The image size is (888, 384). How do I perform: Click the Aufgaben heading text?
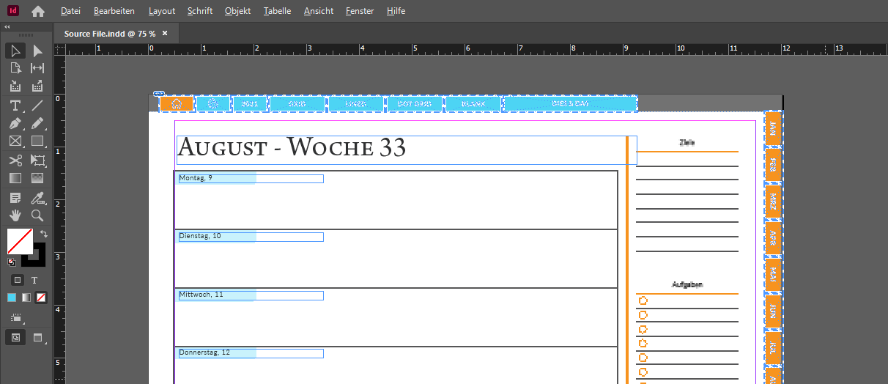tap(687, 284)
